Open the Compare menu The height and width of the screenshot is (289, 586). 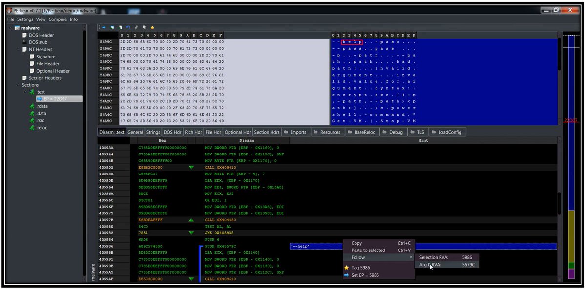coord(58,19)
